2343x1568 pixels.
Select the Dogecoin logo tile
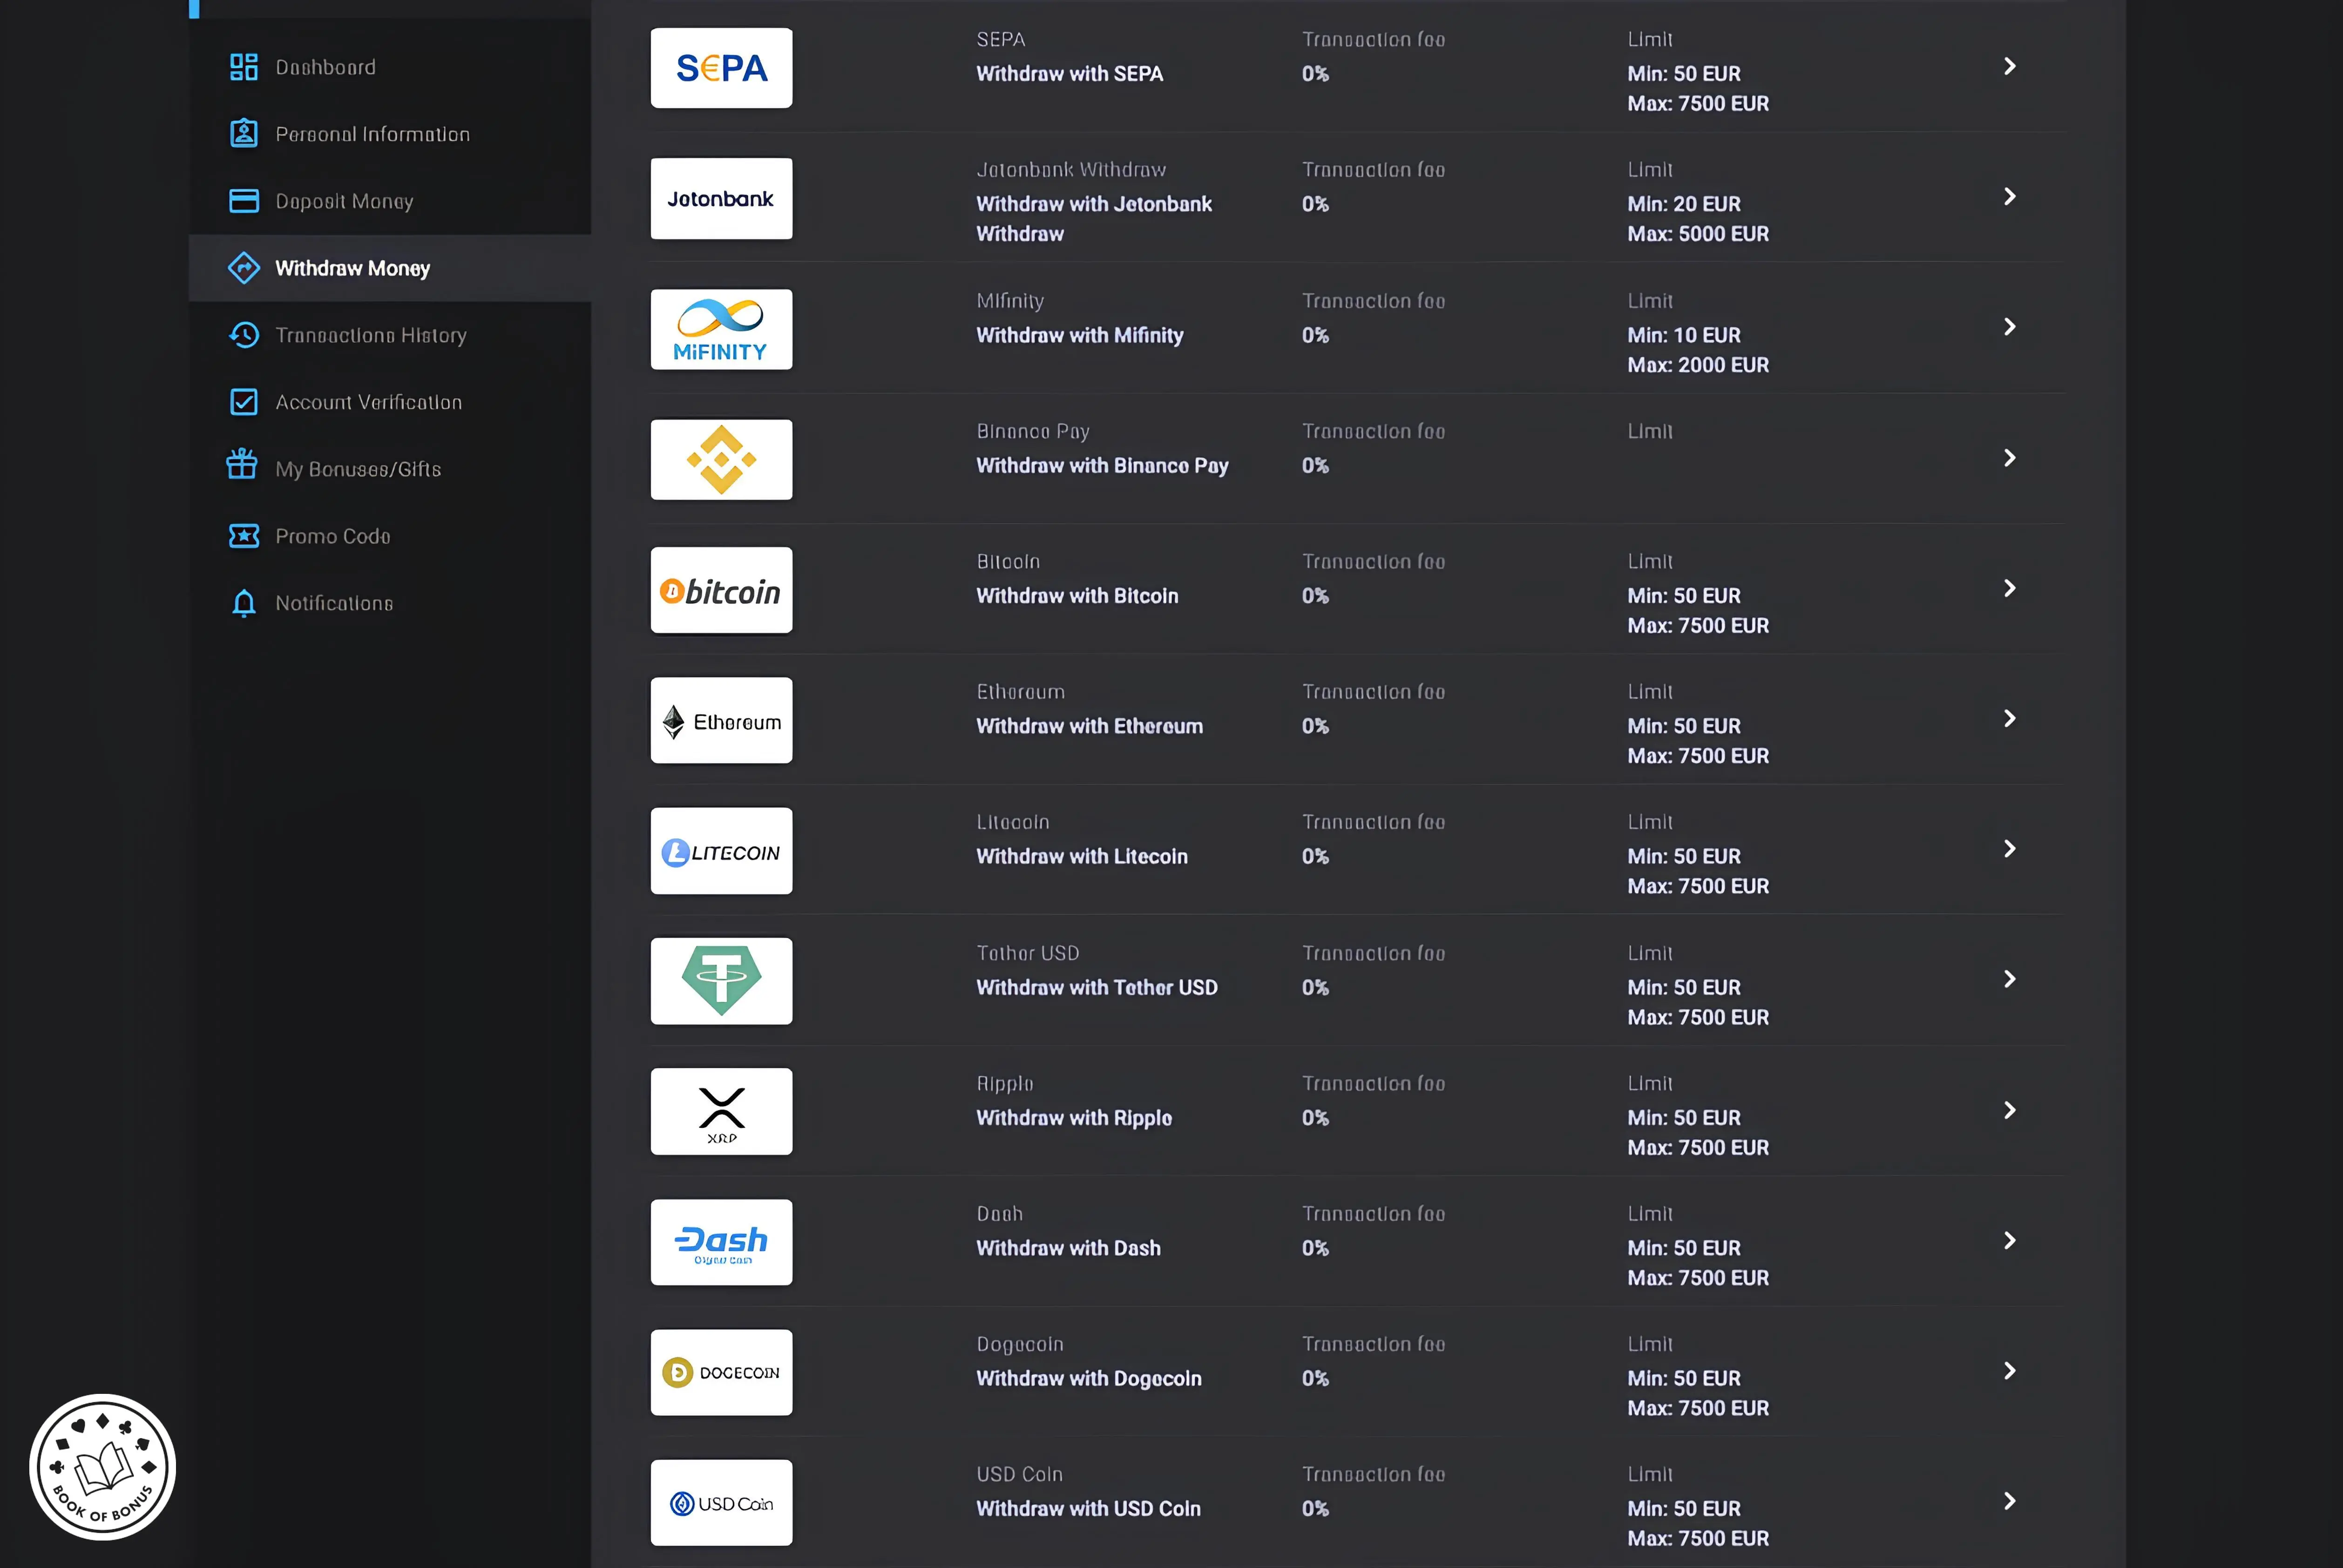[x=721, y=1372]
